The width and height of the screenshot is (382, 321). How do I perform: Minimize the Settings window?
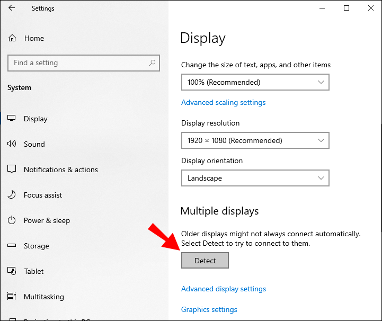322,8
